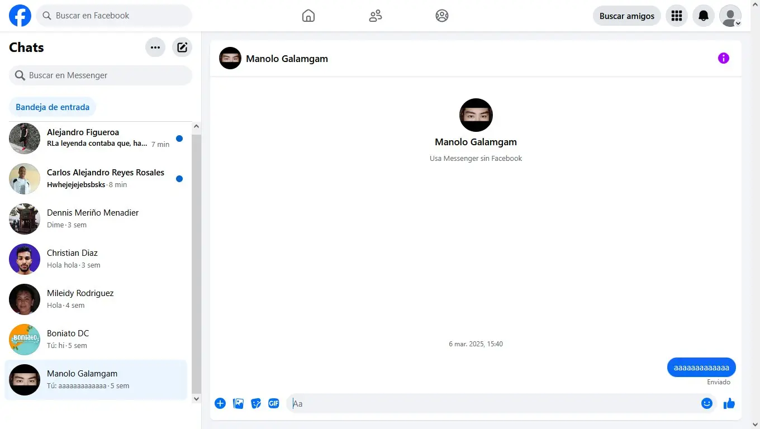Attach an image using the photo icon
The height and width of the screenshot is (429, 760).
[238, 403]
